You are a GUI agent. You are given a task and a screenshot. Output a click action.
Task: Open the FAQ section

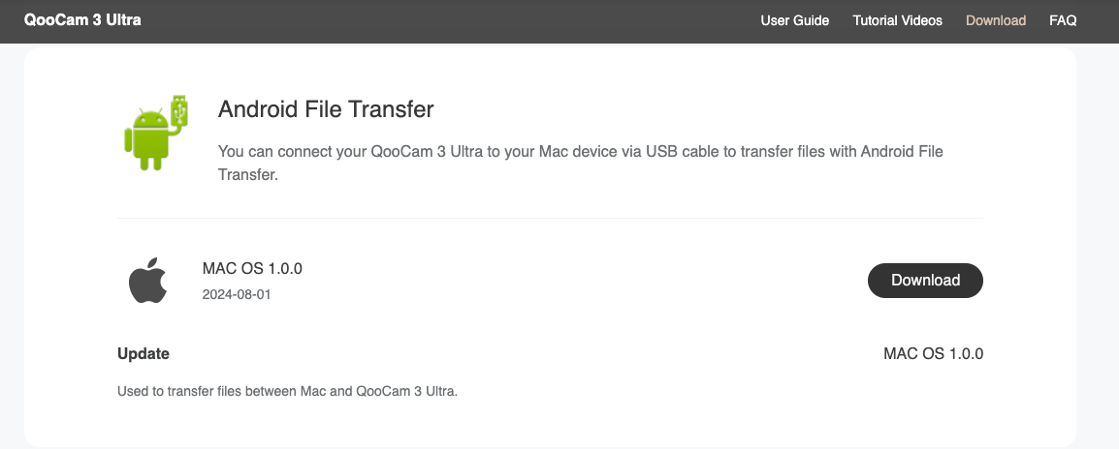coord(1063,20)
